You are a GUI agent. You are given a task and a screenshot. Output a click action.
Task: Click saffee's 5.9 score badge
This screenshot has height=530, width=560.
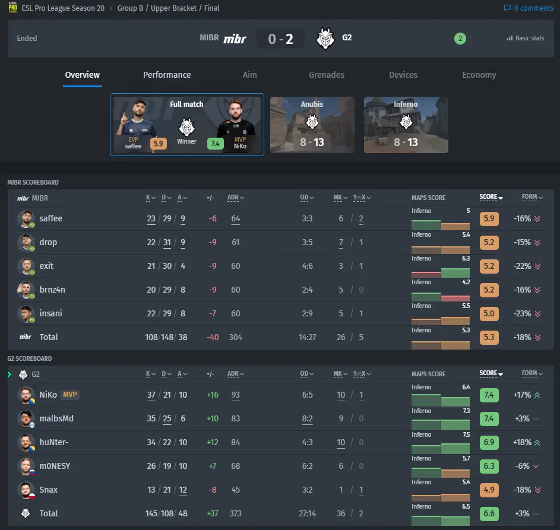coord(489,219)
